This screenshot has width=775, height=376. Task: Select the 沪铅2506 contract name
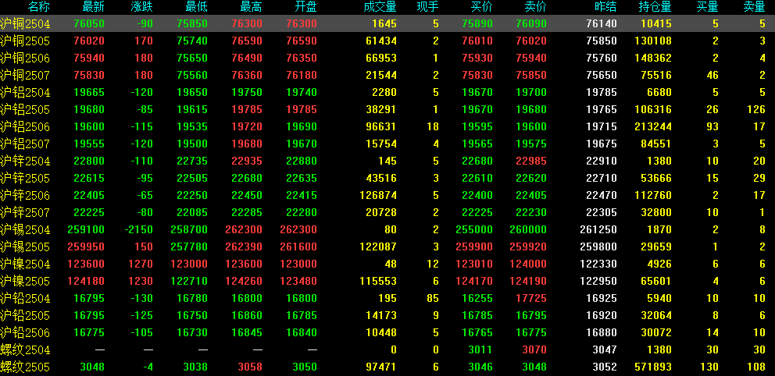click(x=25, y=333)
